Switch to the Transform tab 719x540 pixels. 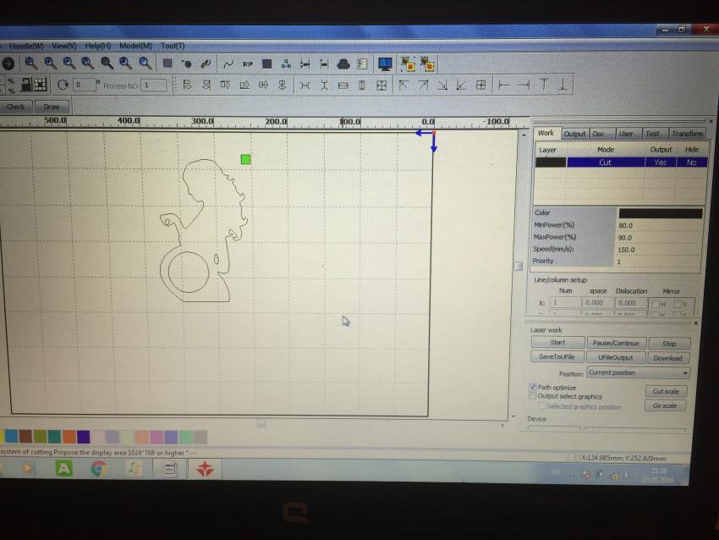(687, 134)
